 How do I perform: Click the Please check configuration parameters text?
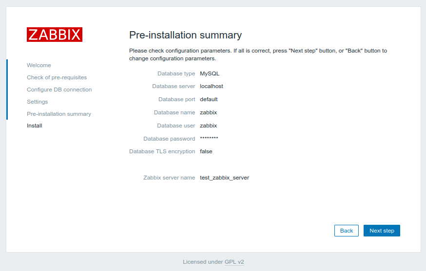[x=258, y=54]
